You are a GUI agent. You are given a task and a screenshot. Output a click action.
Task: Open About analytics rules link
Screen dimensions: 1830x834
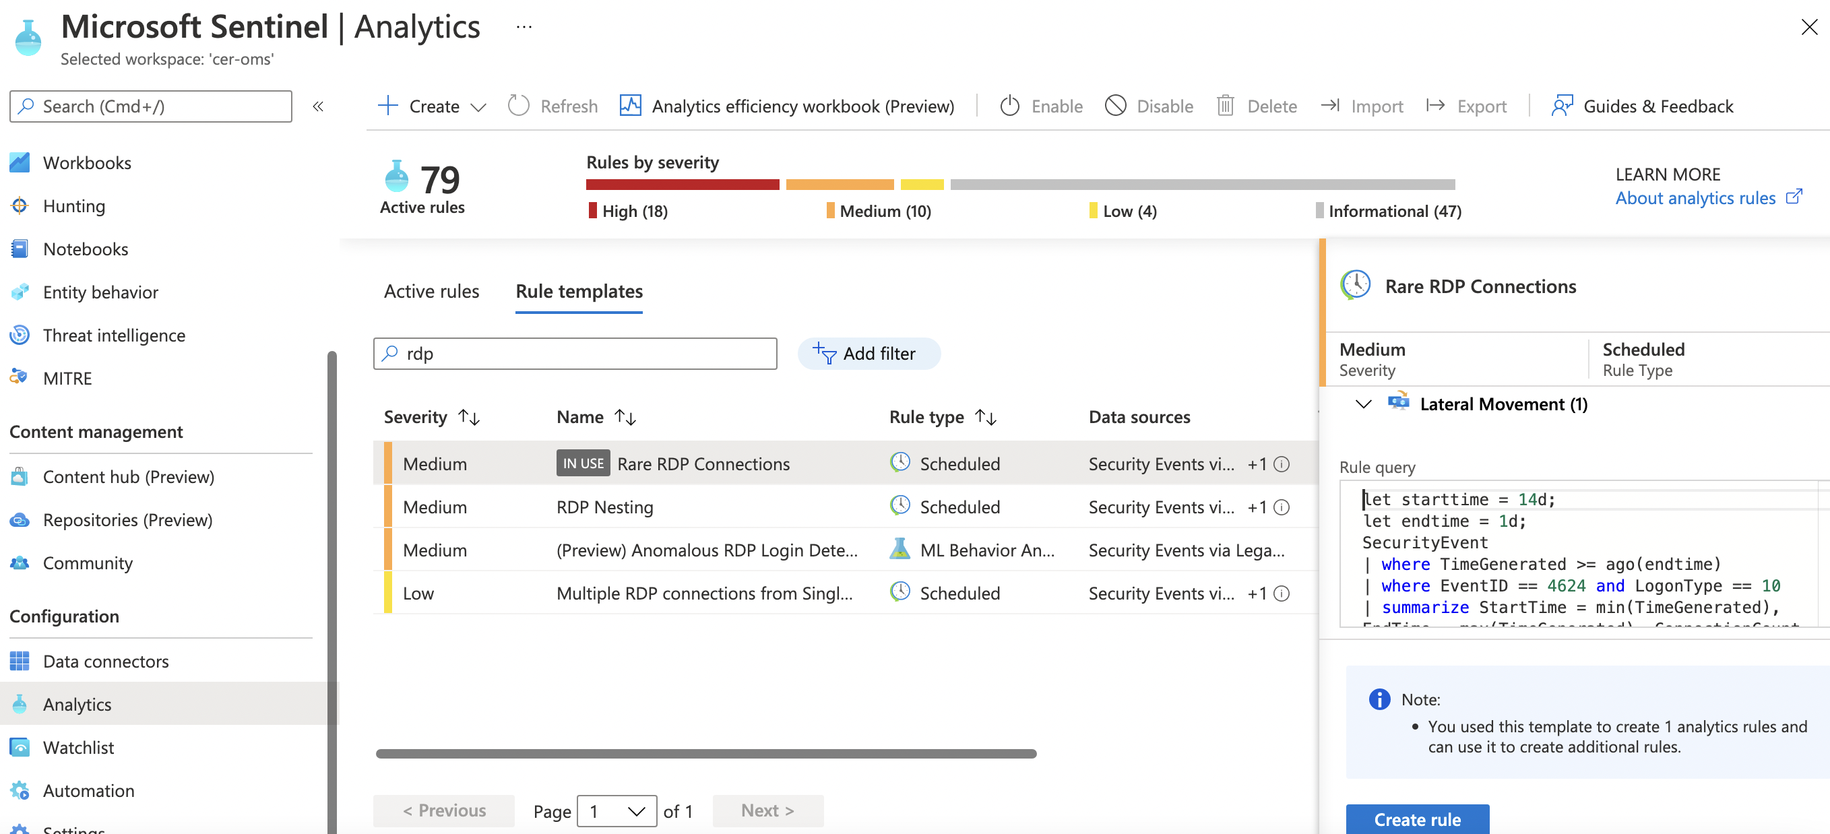click(x=1695, y=198)
